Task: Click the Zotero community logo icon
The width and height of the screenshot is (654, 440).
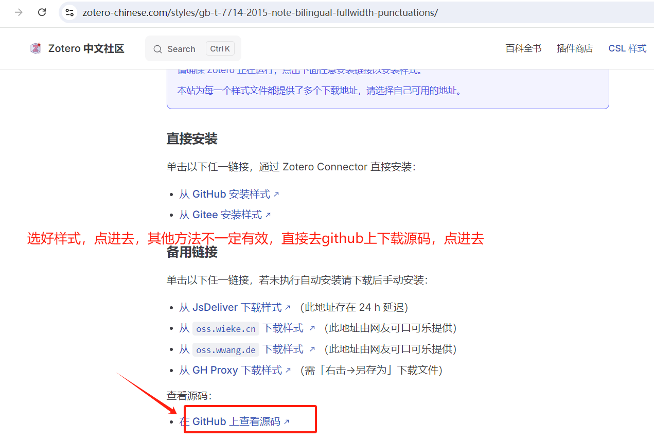Action: click(36, 48)
